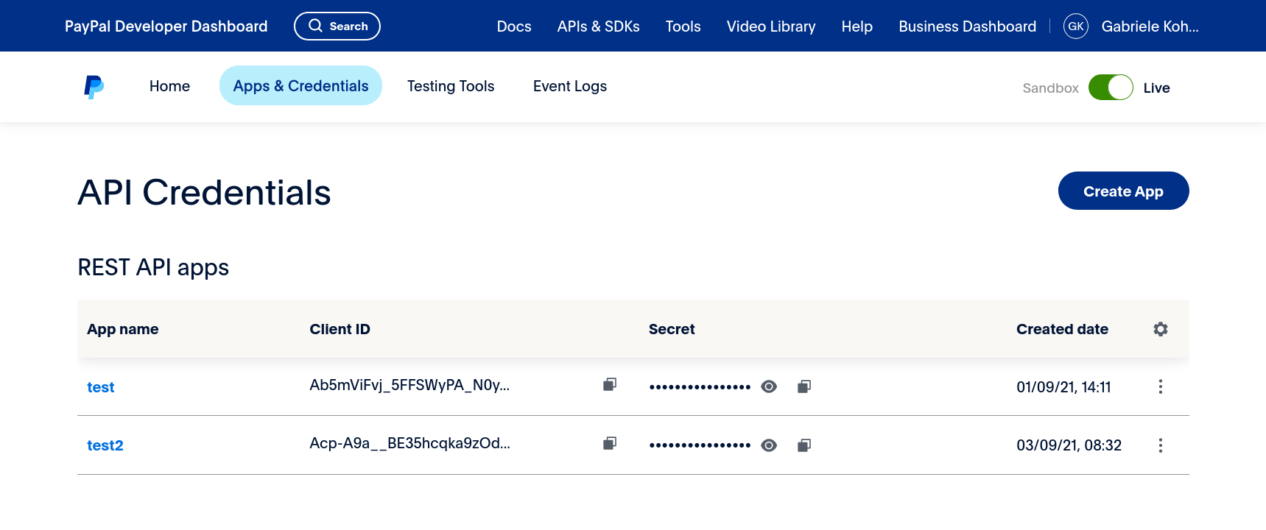The image size is (1266, 530).
Task: Open table settings gear icon
Action: coord(1161,329)
